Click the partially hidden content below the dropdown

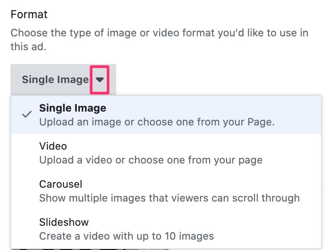coord(90,249)
